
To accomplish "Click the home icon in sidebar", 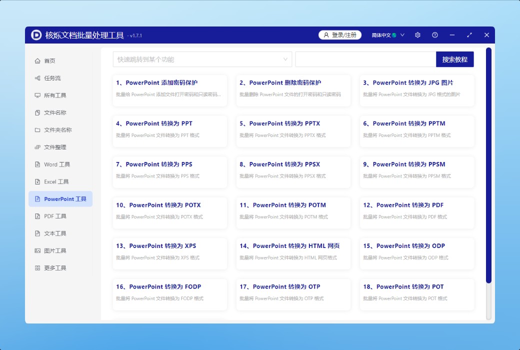I will point(37,61).
